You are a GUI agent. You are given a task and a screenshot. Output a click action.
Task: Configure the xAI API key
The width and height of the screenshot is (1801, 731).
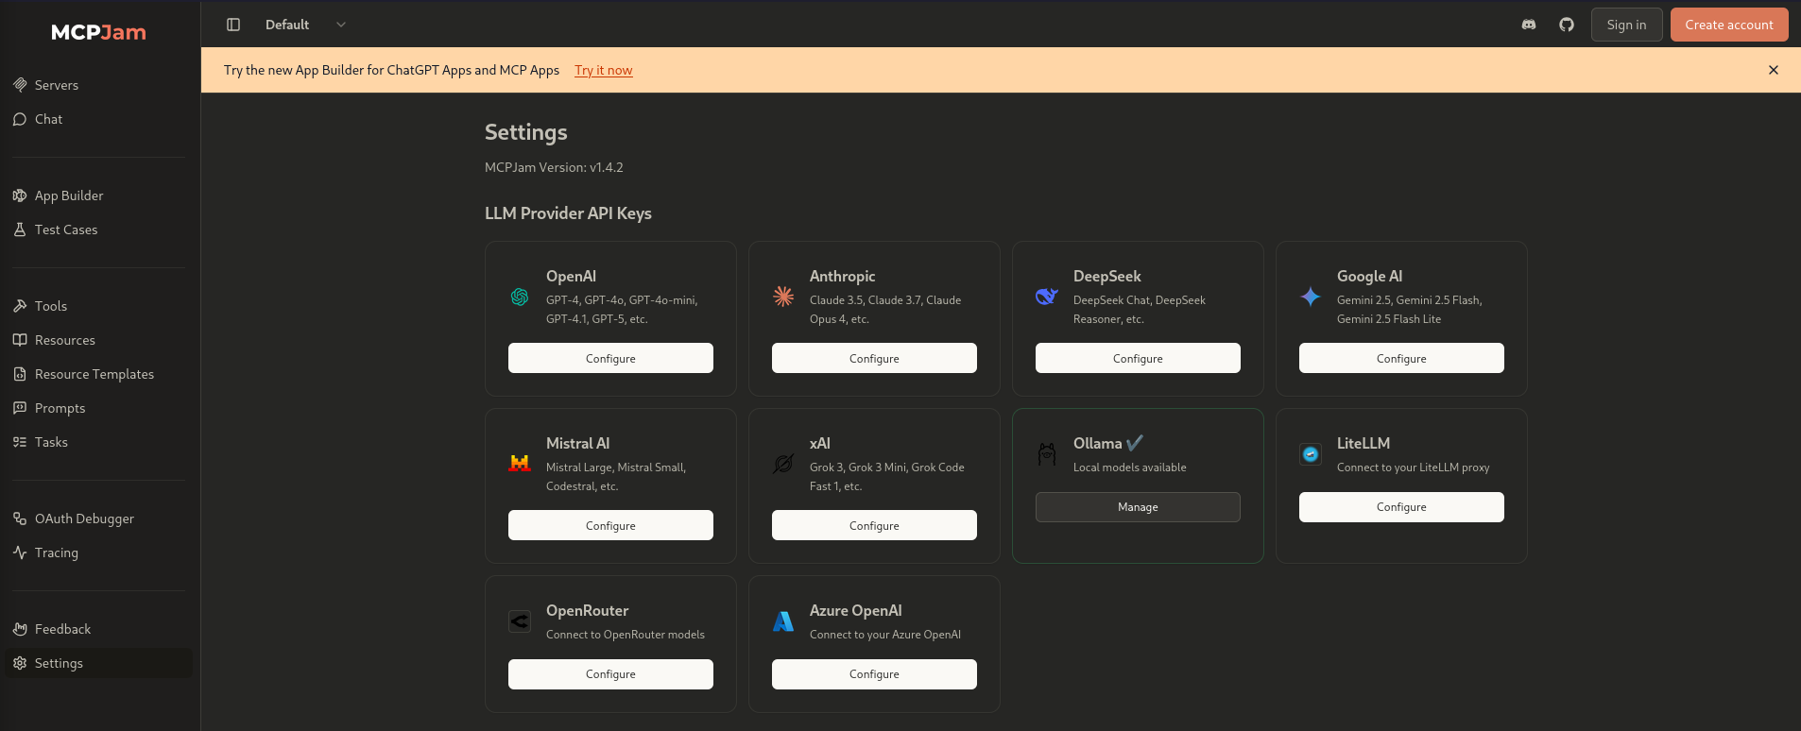[874, 525]
